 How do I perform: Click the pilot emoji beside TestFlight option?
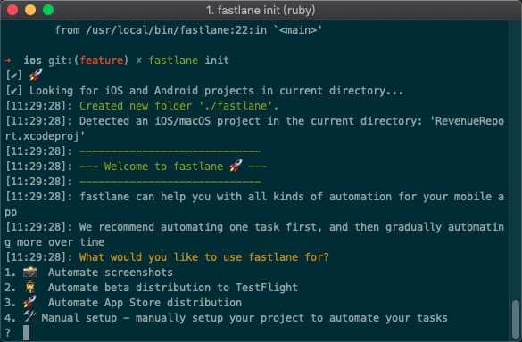point(30,287)
